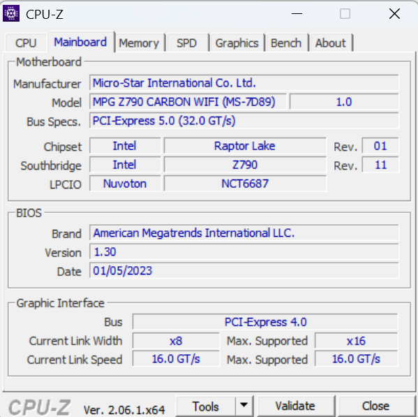Switch to the CPU tab
418x417 pixels.
[26, 43]
